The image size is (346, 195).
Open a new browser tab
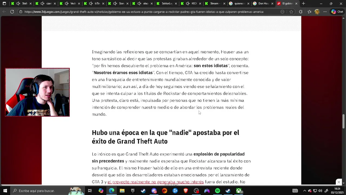(x=304, y=4)
